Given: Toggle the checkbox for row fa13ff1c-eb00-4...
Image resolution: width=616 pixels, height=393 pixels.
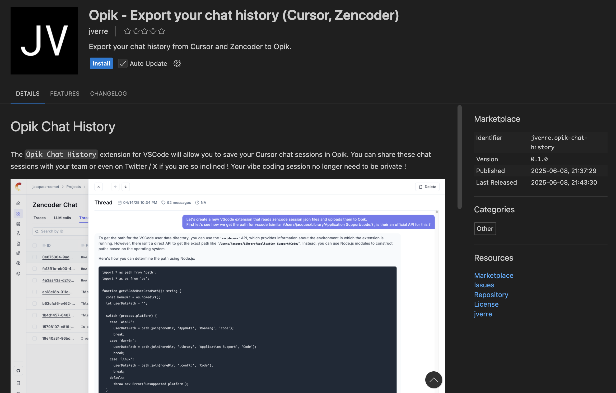Looking at the screenshot, I should pos(35,269).
